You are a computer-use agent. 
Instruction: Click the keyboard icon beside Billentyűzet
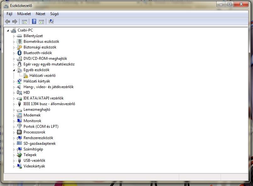(19, 36)
